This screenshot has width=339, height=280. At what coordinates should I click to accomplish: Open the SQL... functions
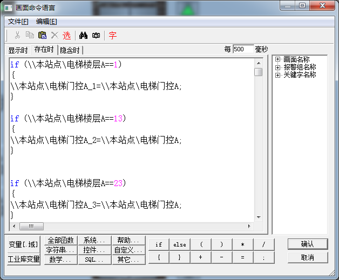click(x=94, y=259)
